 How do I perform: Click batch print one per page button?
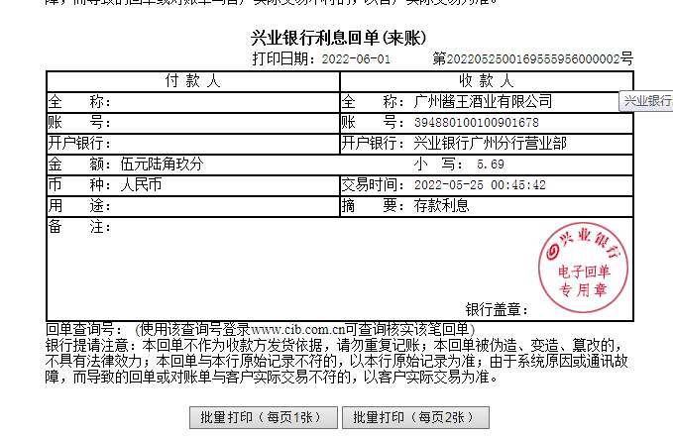point(263,417)
